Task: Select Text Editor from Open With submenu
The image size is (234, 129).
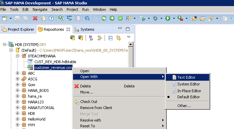Action: point(187,77)
